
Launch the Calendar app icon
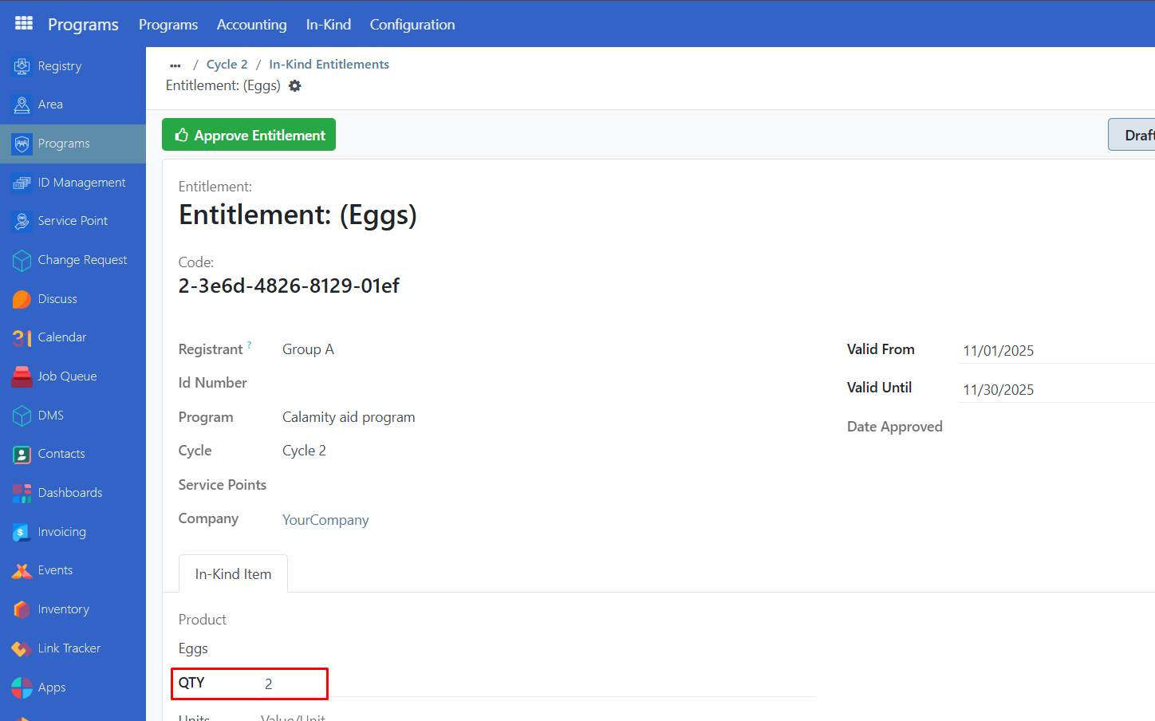(22, 337)
